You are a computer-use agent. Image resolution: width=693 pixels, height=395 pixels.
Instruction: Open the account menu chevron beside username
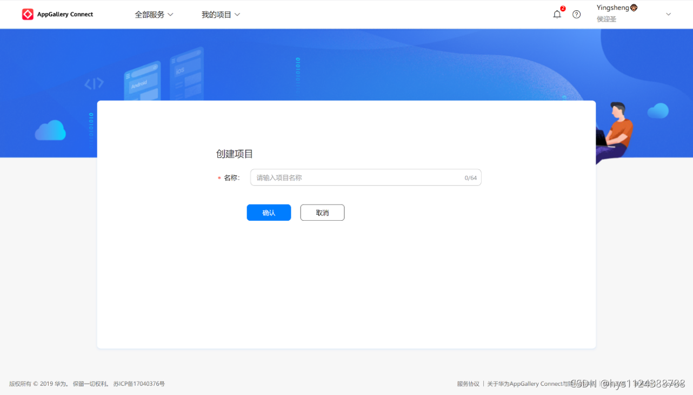(x=668, y=14)
